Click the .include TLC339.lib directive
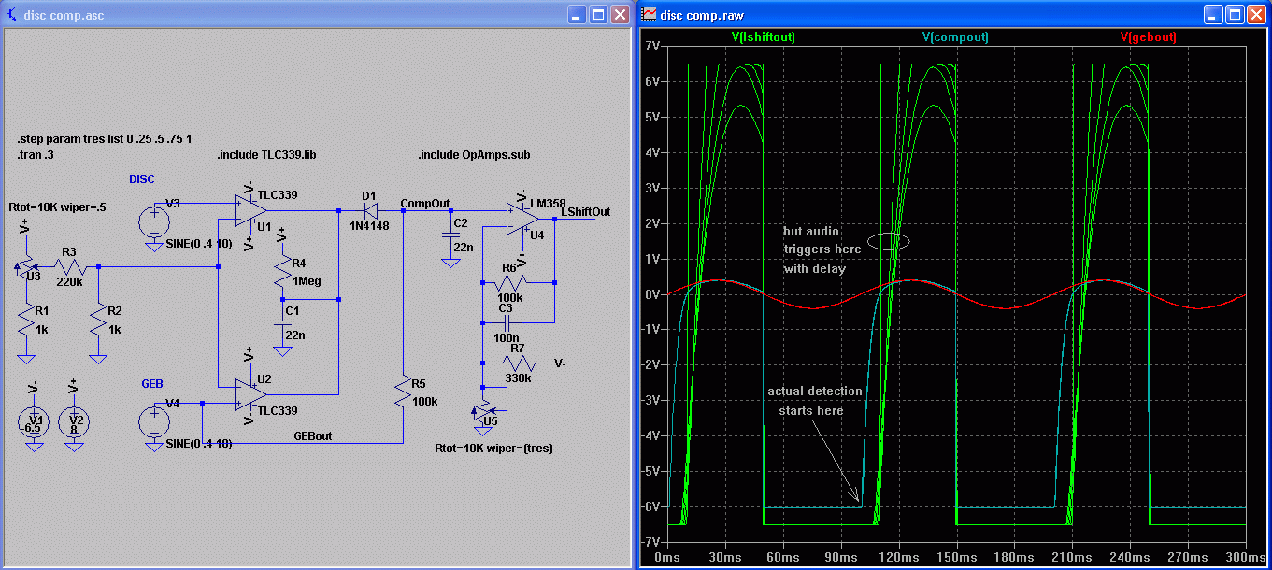This screenshot has width=1272, height=570. [266, 155]
